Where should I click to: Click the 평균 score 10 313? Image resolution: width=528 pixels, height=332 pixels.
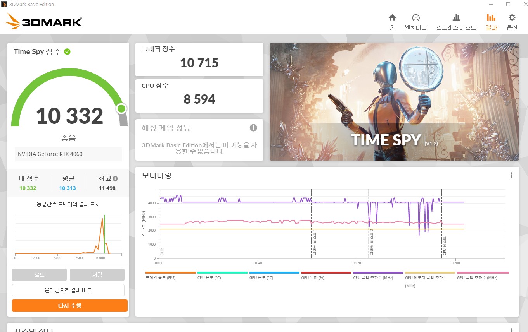[x=68, y=188]
